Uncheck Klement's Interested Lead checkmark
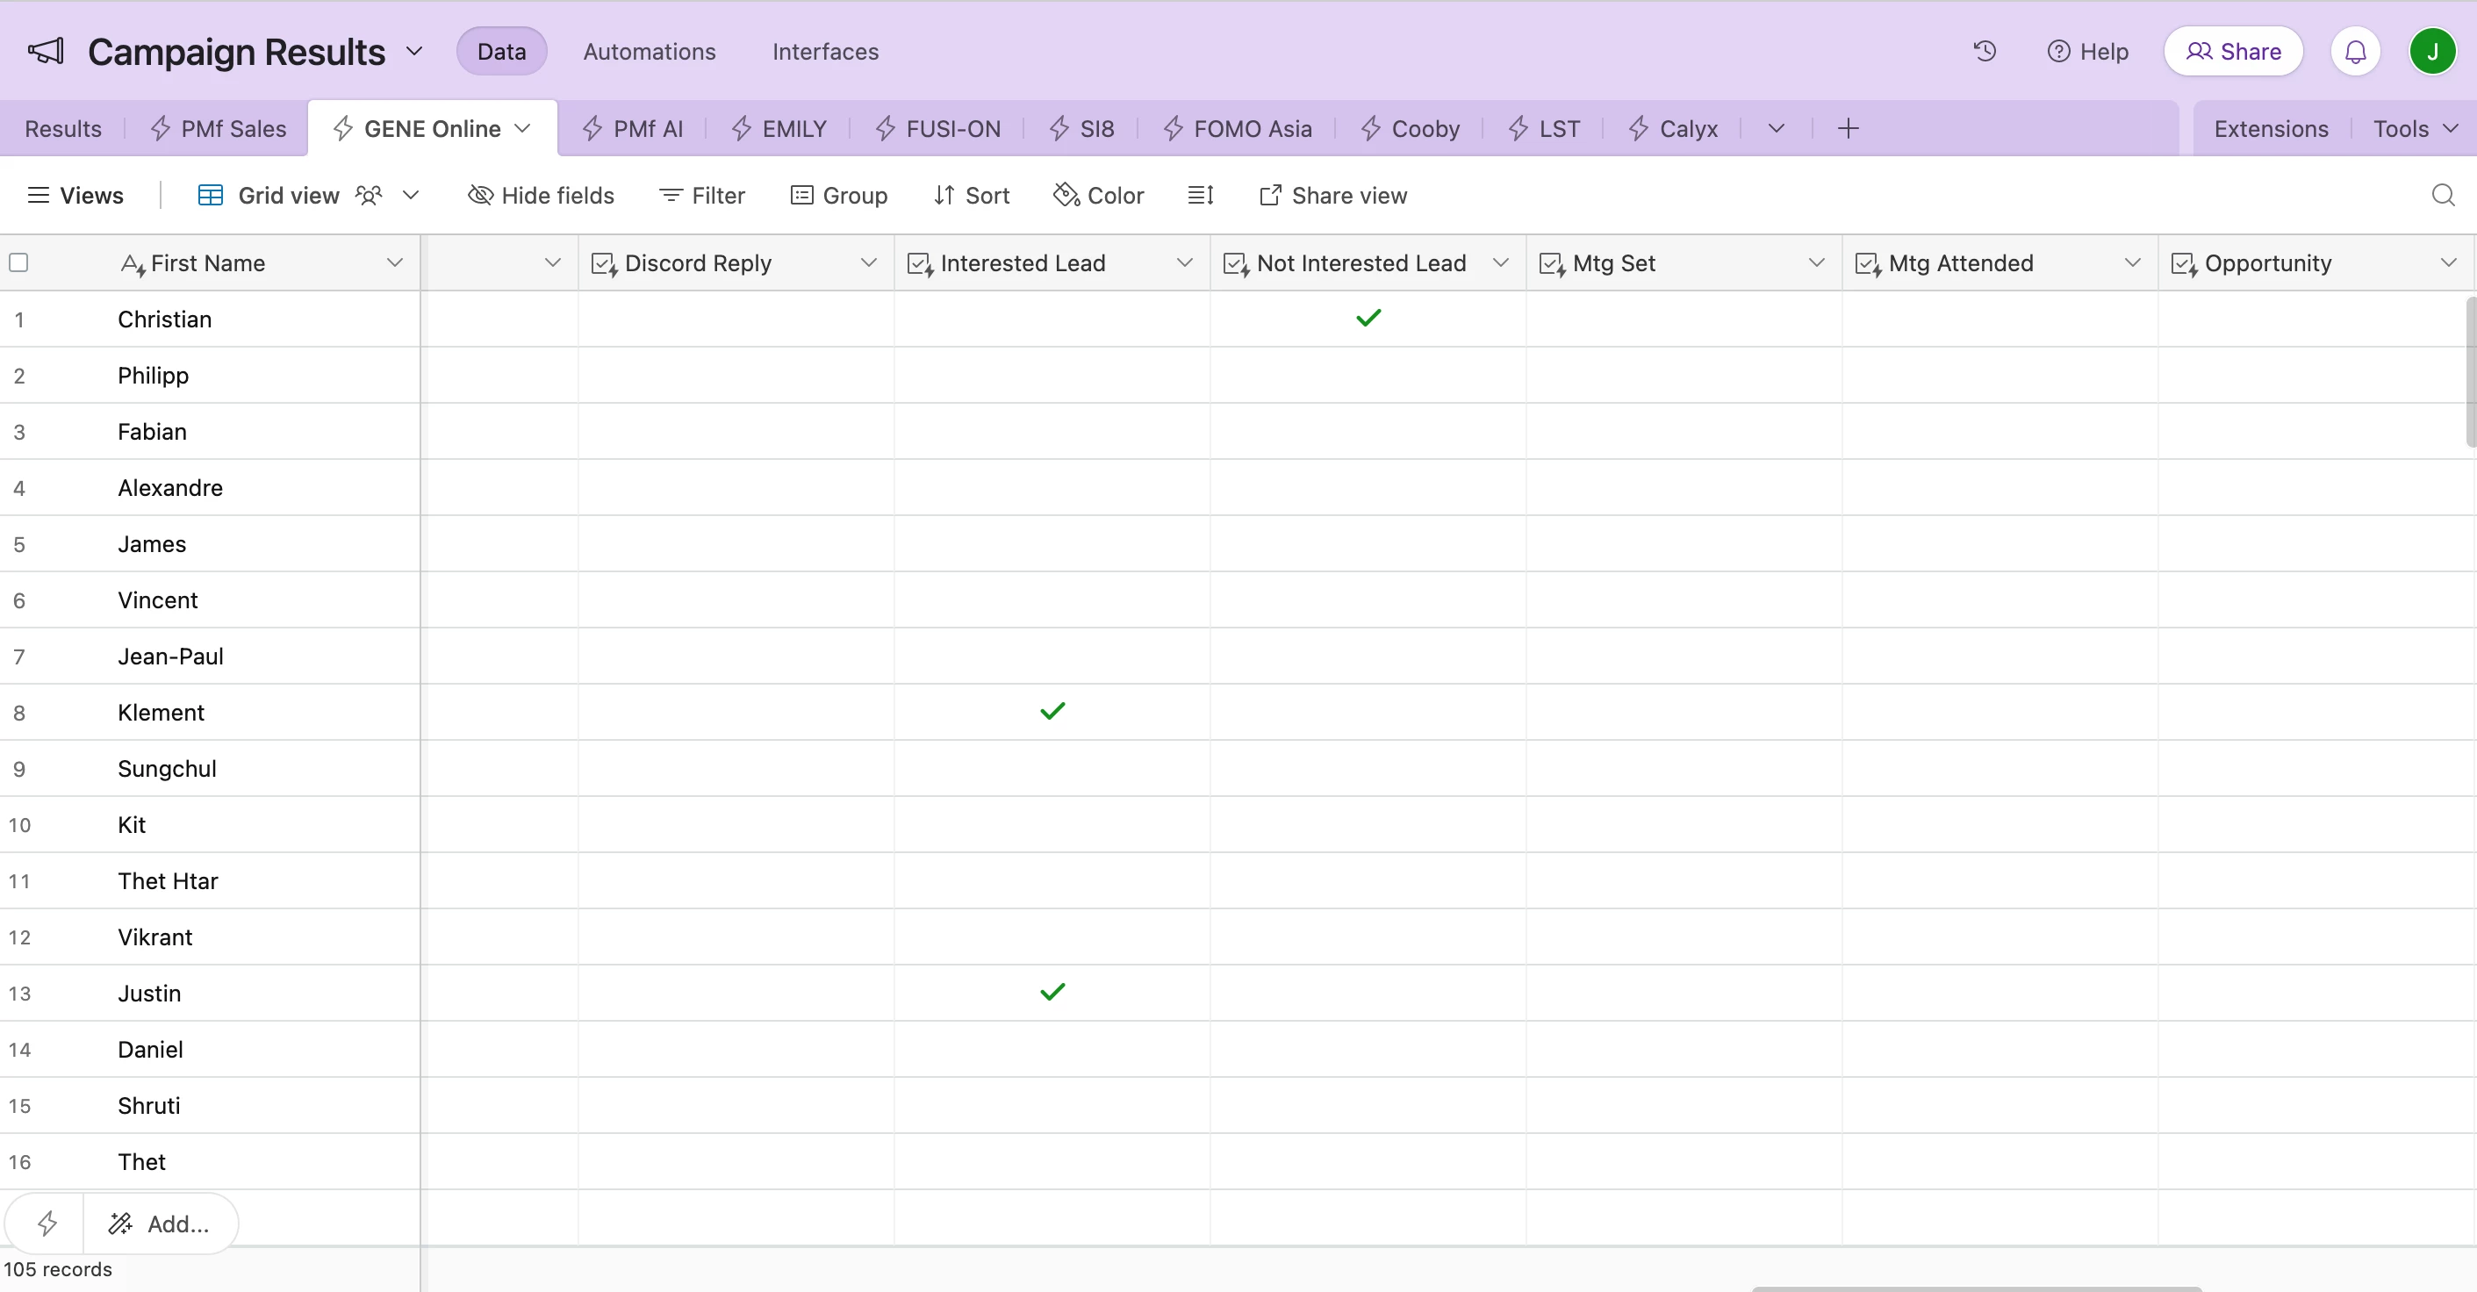This screenshot has width=2477, height=1292. pyautogui.click(x=1052, y=711)
